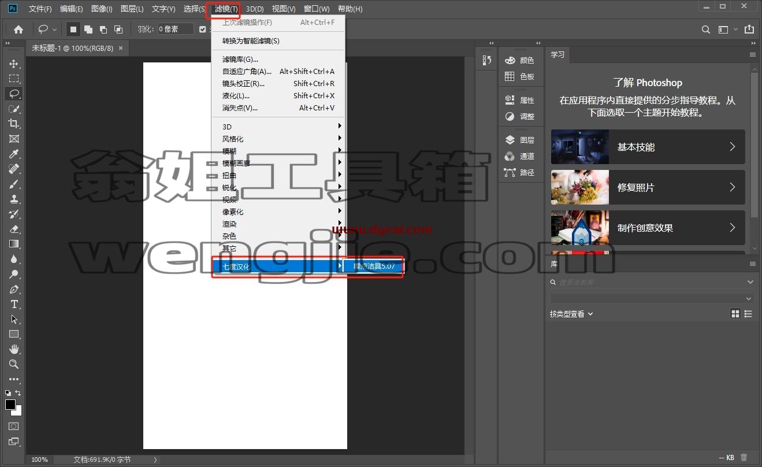Click the share icon at top right
This screenshot has height=467, width=762.
tap(749, 29)
